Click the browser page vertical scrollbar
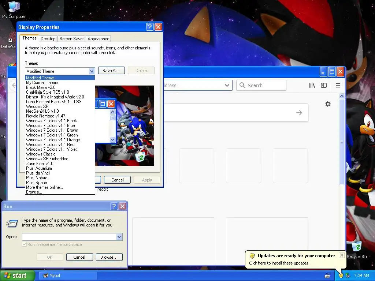Image resolution: width=375 pixels, height=281 pixels. point(342,142)
